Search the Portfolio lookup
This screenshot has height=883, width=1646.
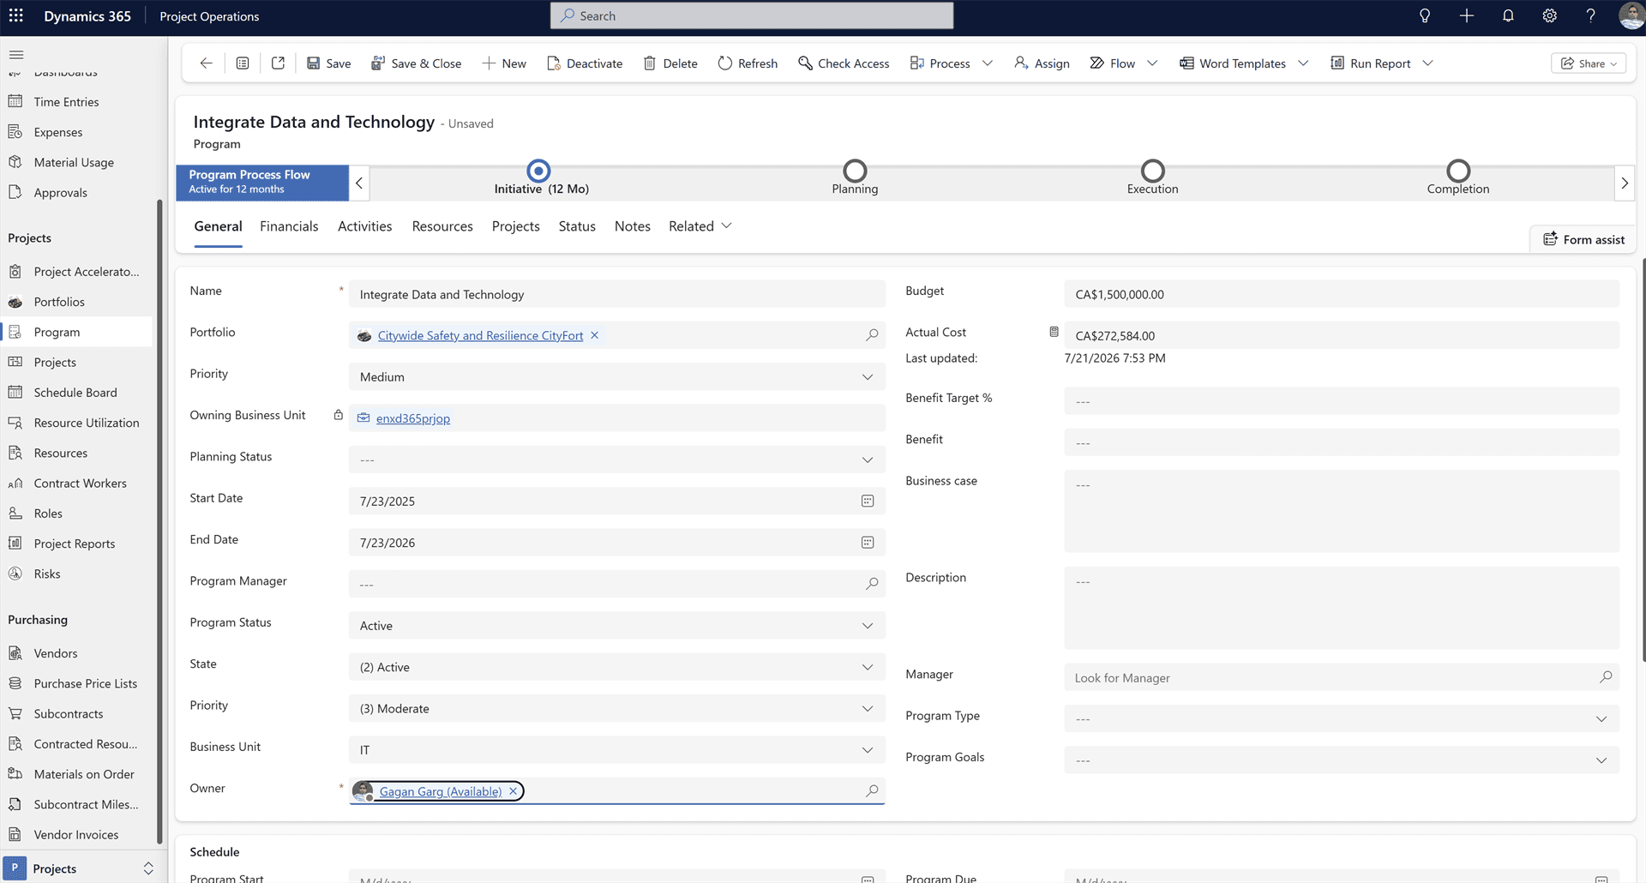point(872,335)
